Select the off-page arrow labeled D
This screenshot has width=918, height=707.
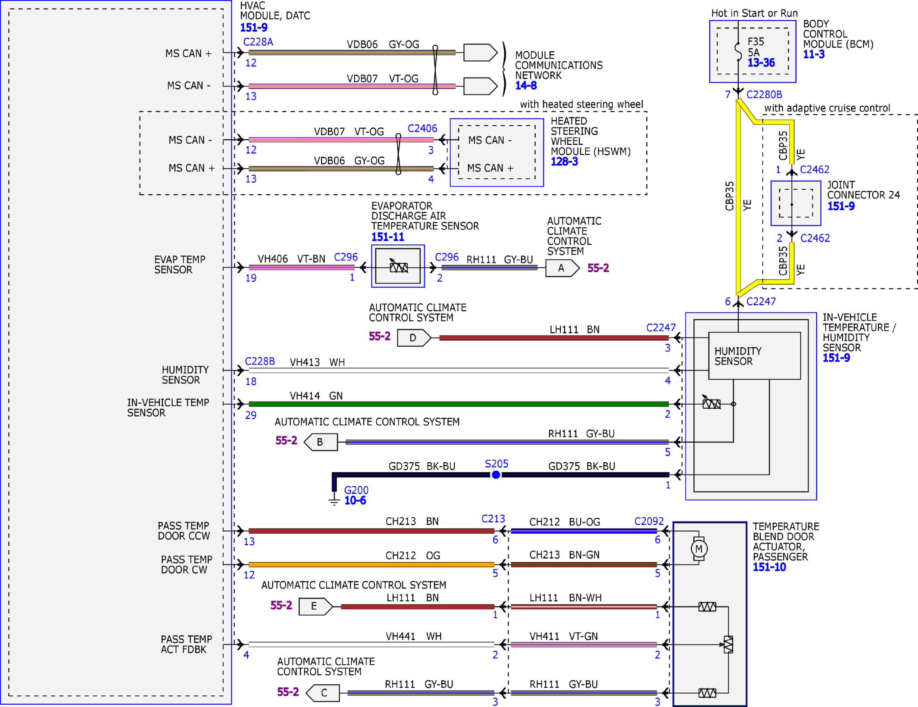pyautogui.click(x=414, y=338)
